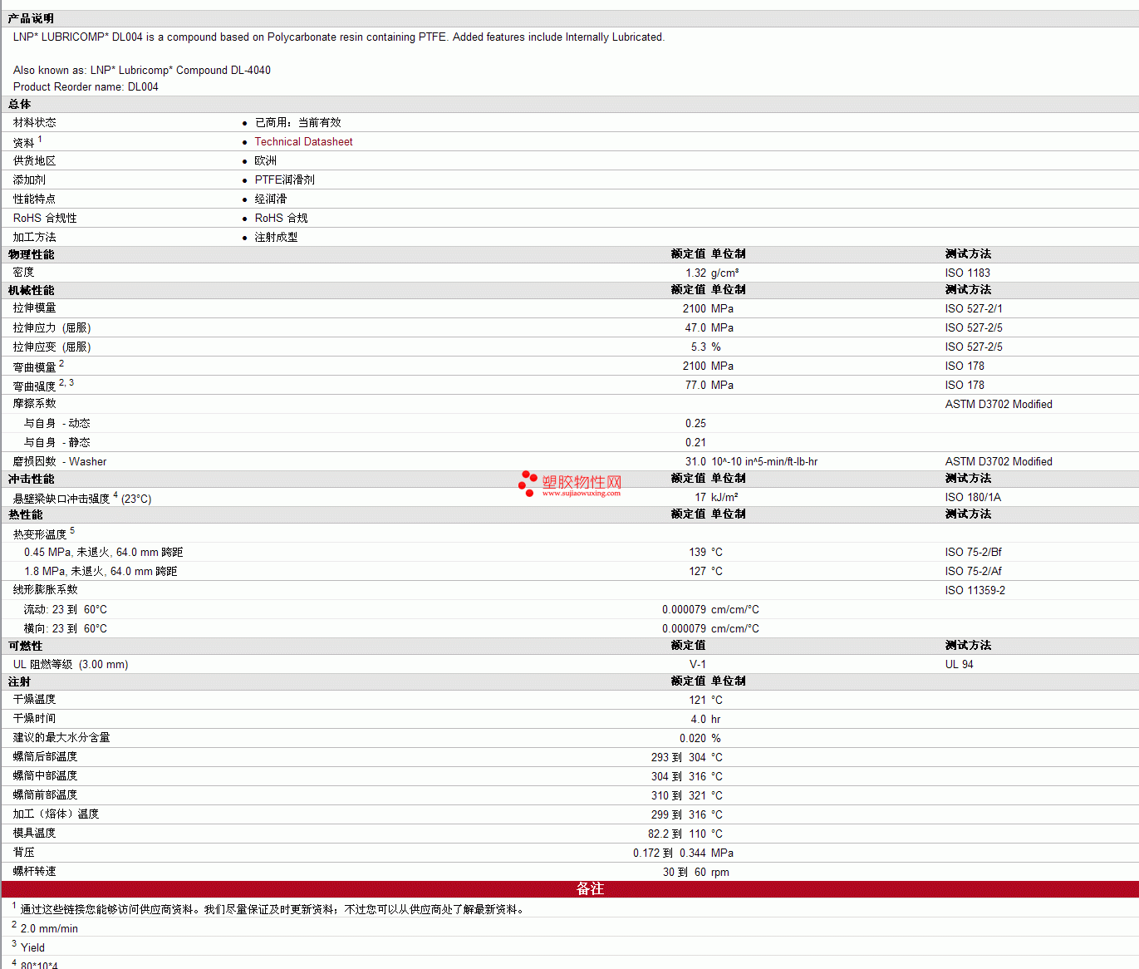Click the 物理性能 section header
The height and width of the screenshot is (969, 1139).
pos(32,255)
